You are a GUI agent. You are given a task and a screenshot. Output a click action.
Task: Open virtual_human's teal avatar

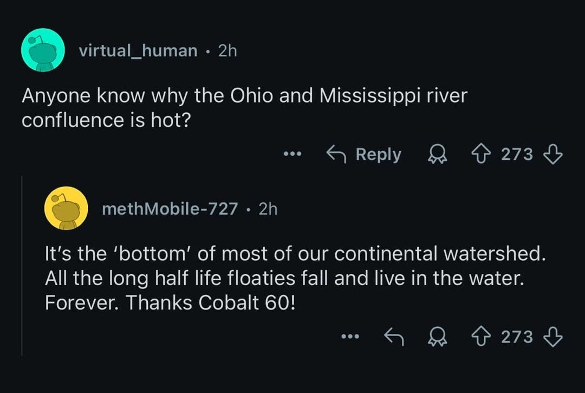click(x=43, y=50)
